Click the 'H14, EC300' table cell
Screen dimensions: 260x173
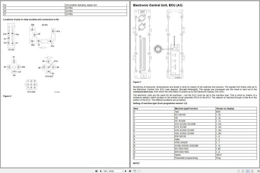pyautogui.click(x=195, y=127)
